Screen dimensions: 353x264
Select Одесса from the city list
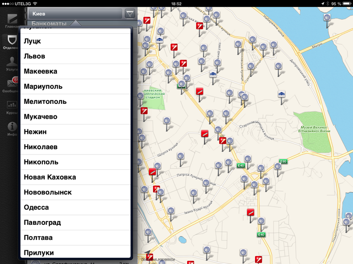point(75,207)
